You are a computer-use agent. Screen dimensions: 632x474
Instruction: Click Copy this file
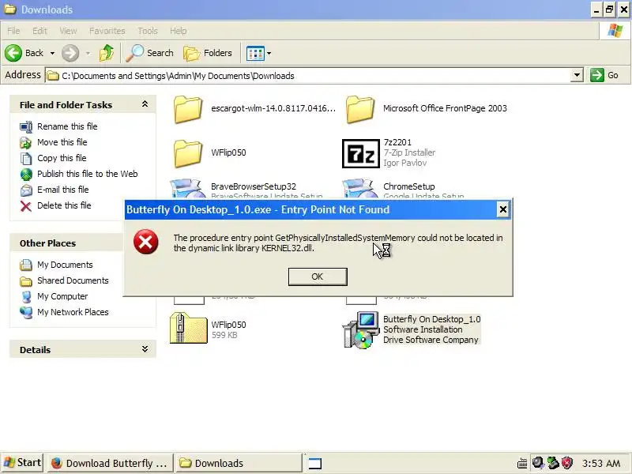(62, 158)
